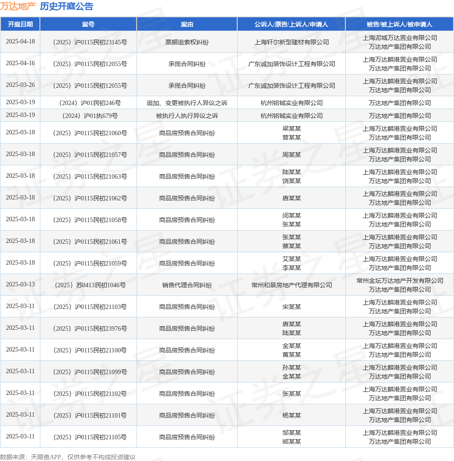The width and height of the screenshot is (454, 461).
Task: Click 票据追索权纠纷 cause cell
Action: [x=187, y=42]
